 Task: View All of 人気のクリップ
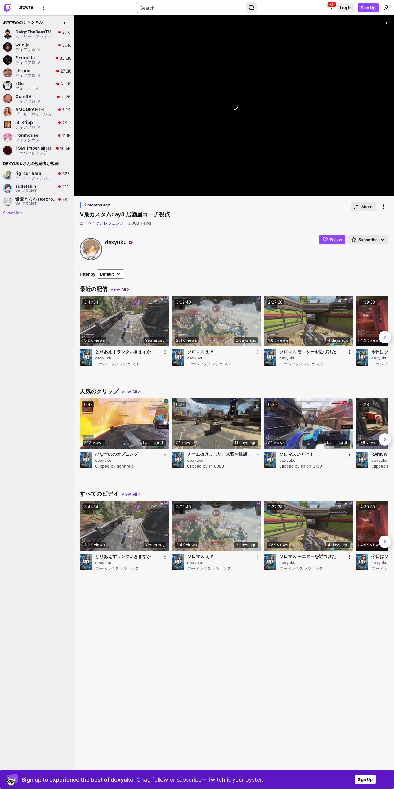[131, 392]
